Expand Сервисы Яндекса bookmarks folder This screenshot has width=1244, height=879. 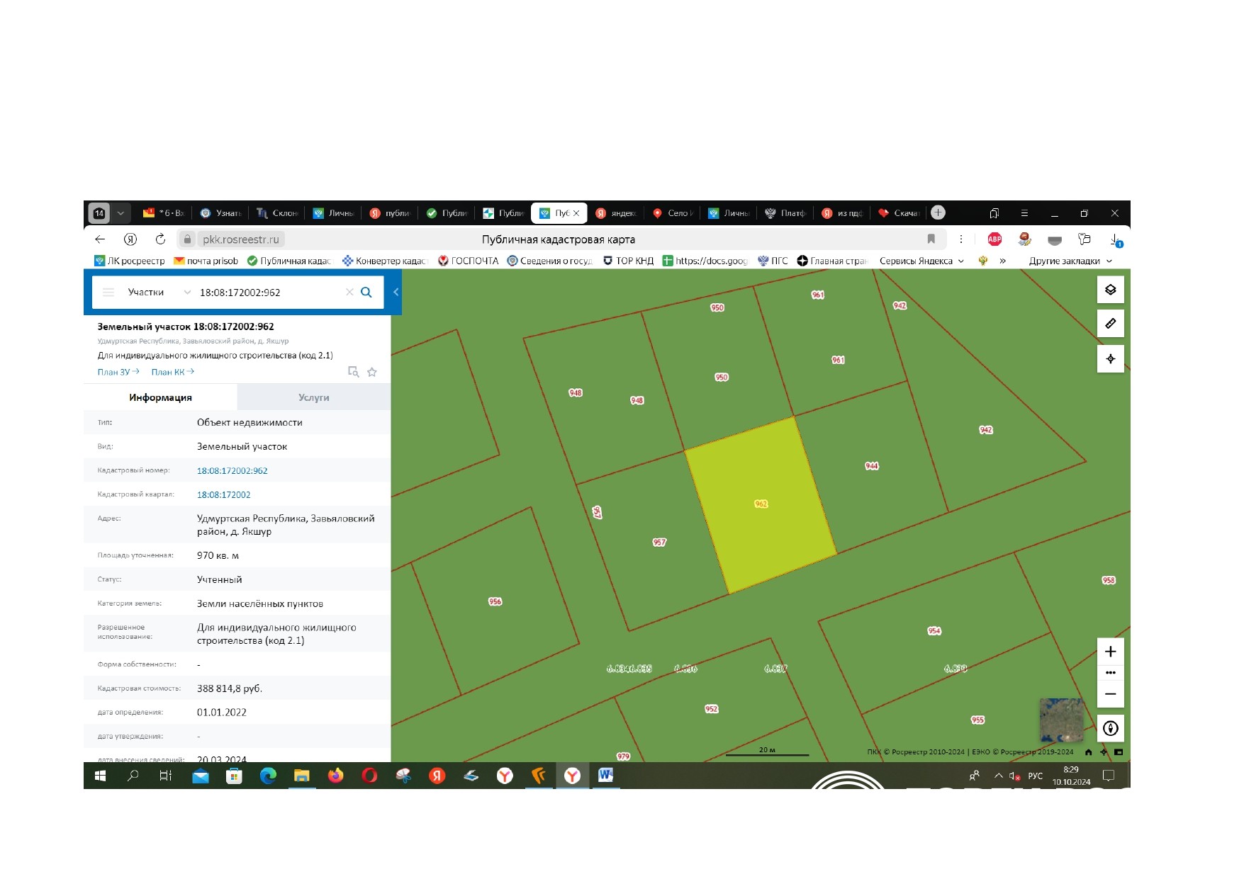(921, 261)
